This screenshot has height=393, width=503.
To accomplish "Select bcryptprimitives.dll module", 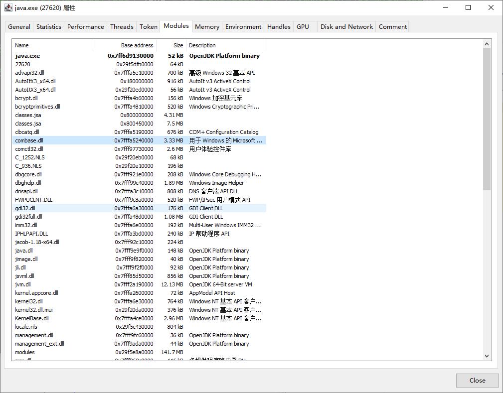I will 139,107.
